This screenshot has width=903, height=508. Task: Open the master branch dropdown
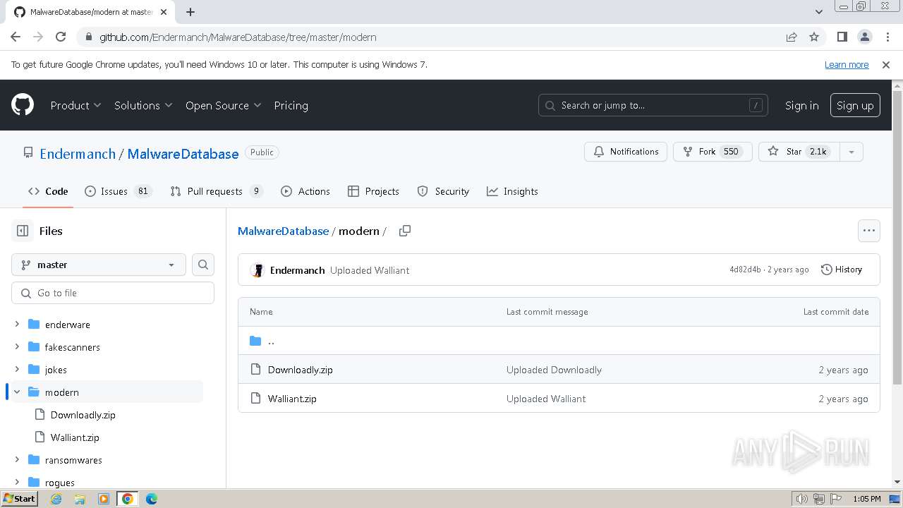click(99, 265)
